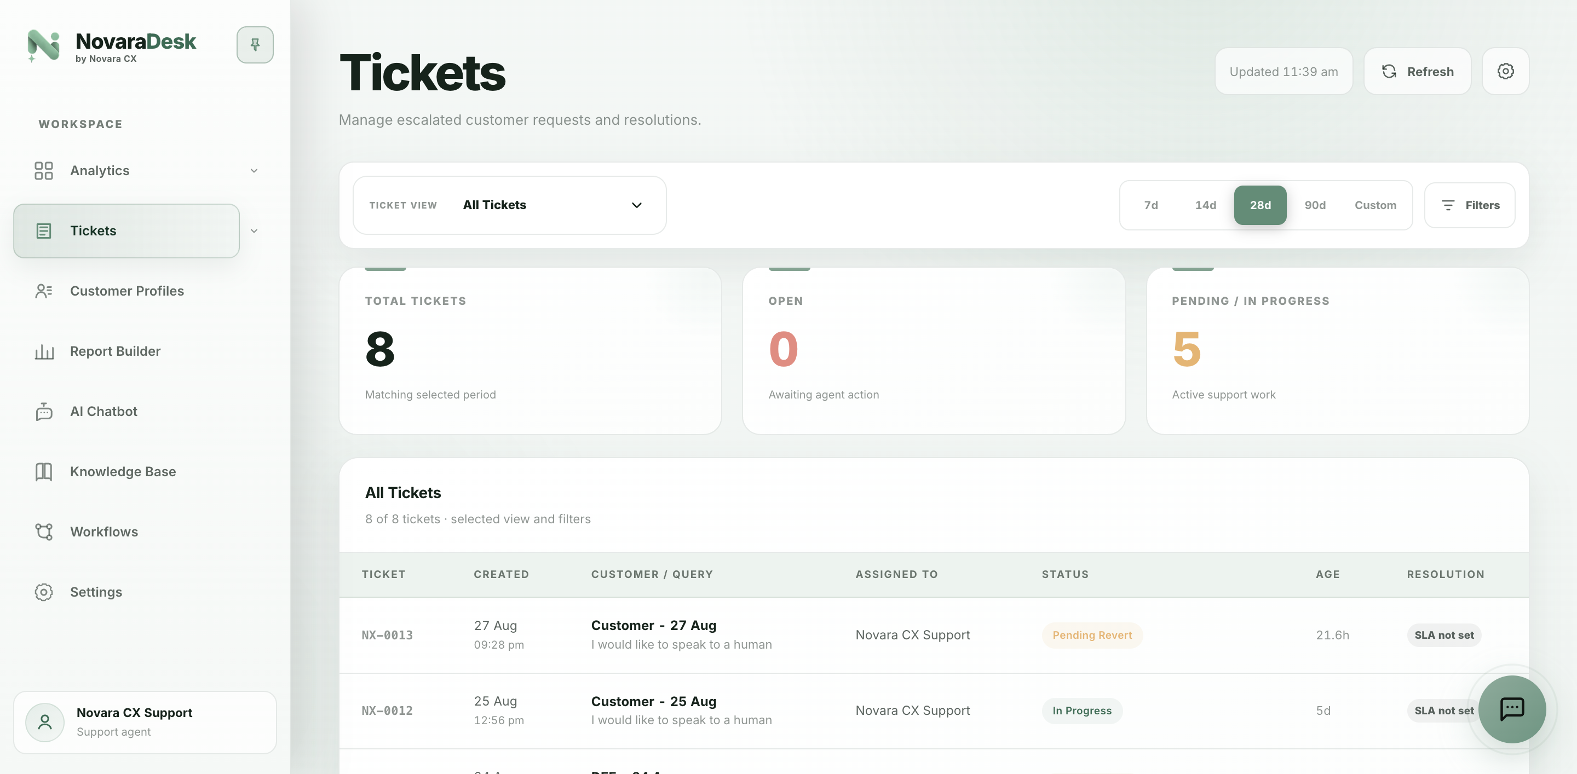Click the Workflows node icon
The width and height of the screenshot is (1577, 774).
point(43,532)
